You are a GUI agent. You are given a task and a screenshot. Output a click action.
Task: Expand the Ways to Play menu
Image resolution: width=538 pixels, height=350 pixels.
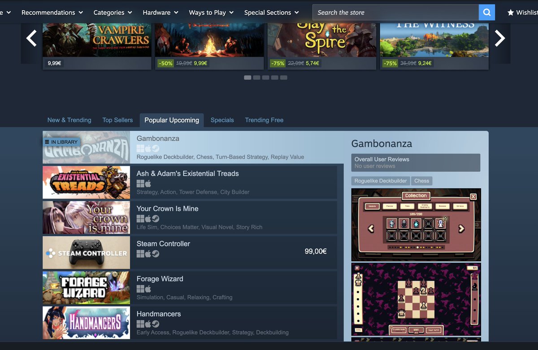tap(211, 13)
